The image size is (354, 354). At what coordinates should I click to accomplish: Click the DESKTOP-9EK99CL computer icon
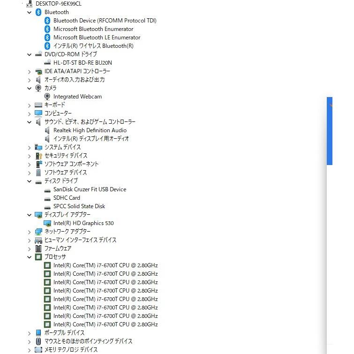click(30, 4)
